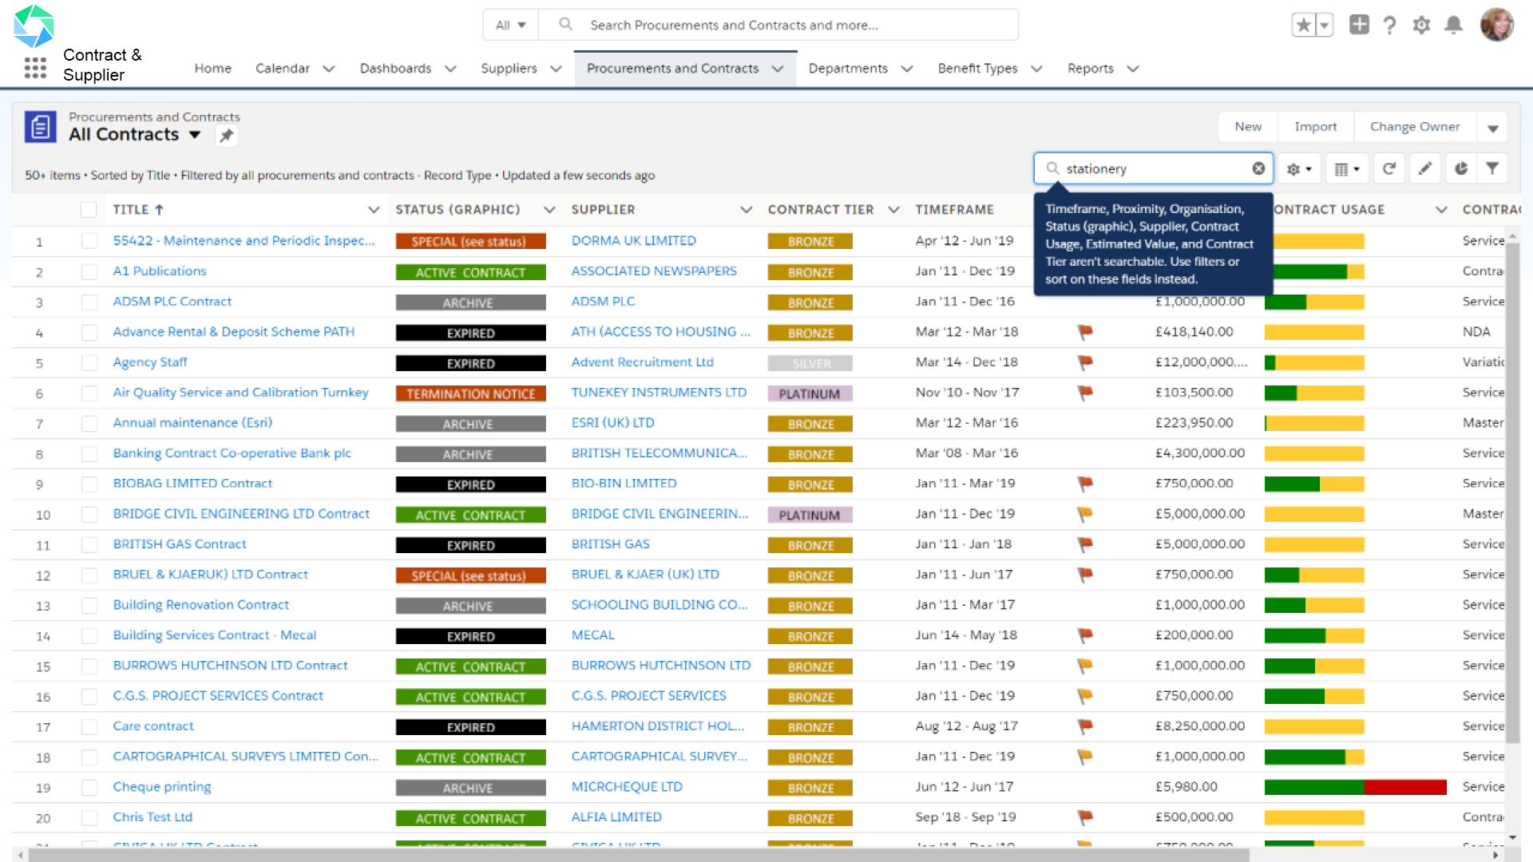Clear the stationery search field
This screenshot has height=862, width=1533.
click(1259, 168)
